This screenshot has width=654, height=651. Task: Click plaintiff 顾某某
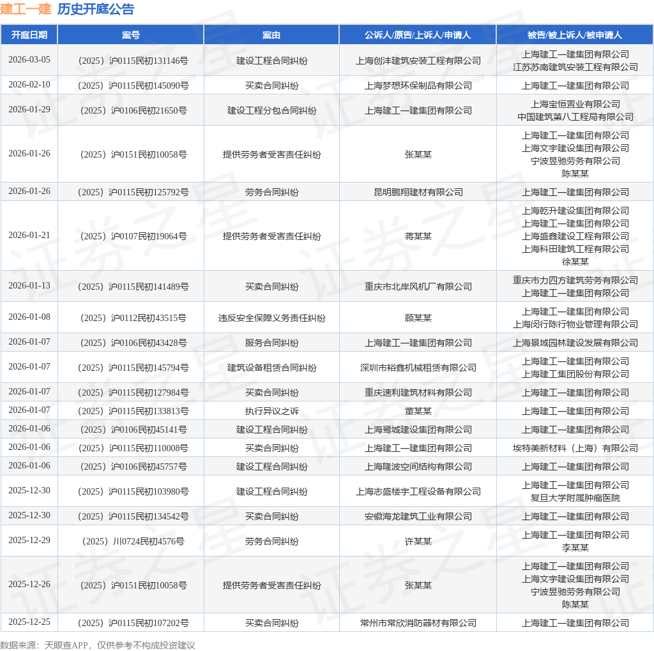pos(418,318)
